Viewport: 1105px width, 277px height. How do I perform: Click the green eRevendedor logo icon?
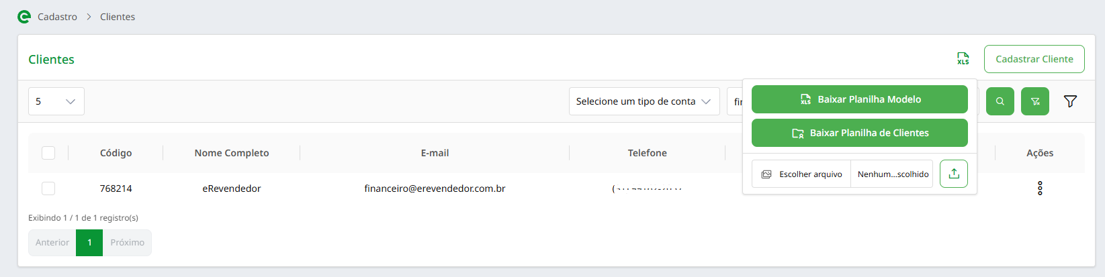point(24,17)
